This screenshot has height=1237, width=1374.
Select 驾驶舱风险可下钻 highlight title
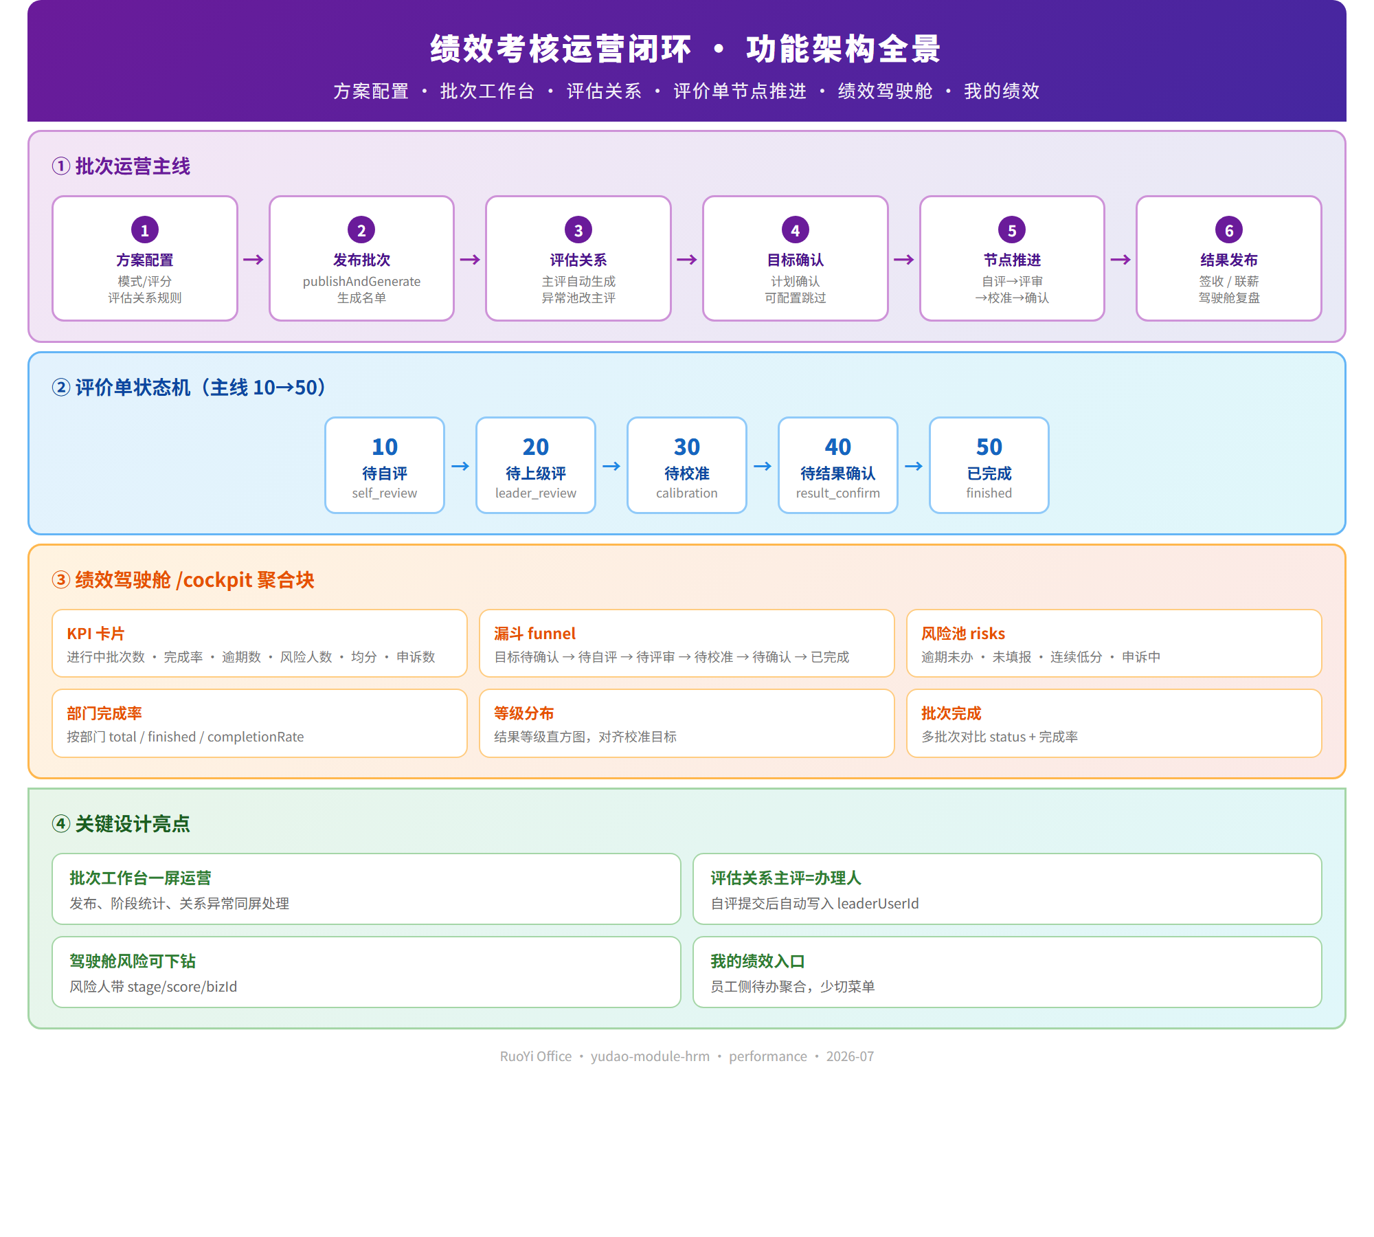click(x=133, y=961)
